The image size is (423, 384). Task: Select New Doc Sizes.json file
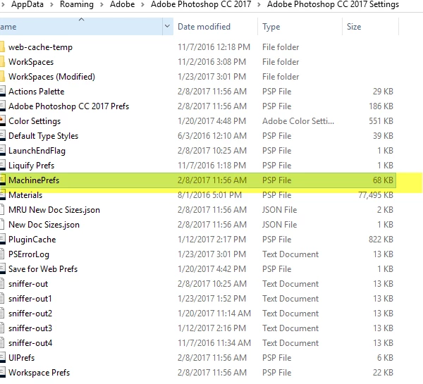44,224
